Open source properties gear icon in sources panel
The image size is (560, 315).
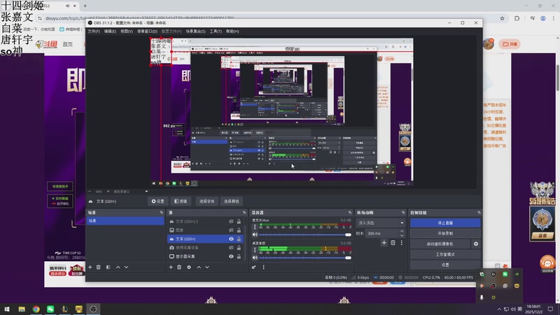click(189, 267)
